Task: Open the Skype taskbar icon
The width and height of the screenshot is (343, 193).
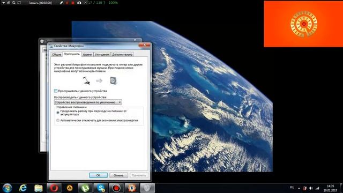Action: [101, 188]
